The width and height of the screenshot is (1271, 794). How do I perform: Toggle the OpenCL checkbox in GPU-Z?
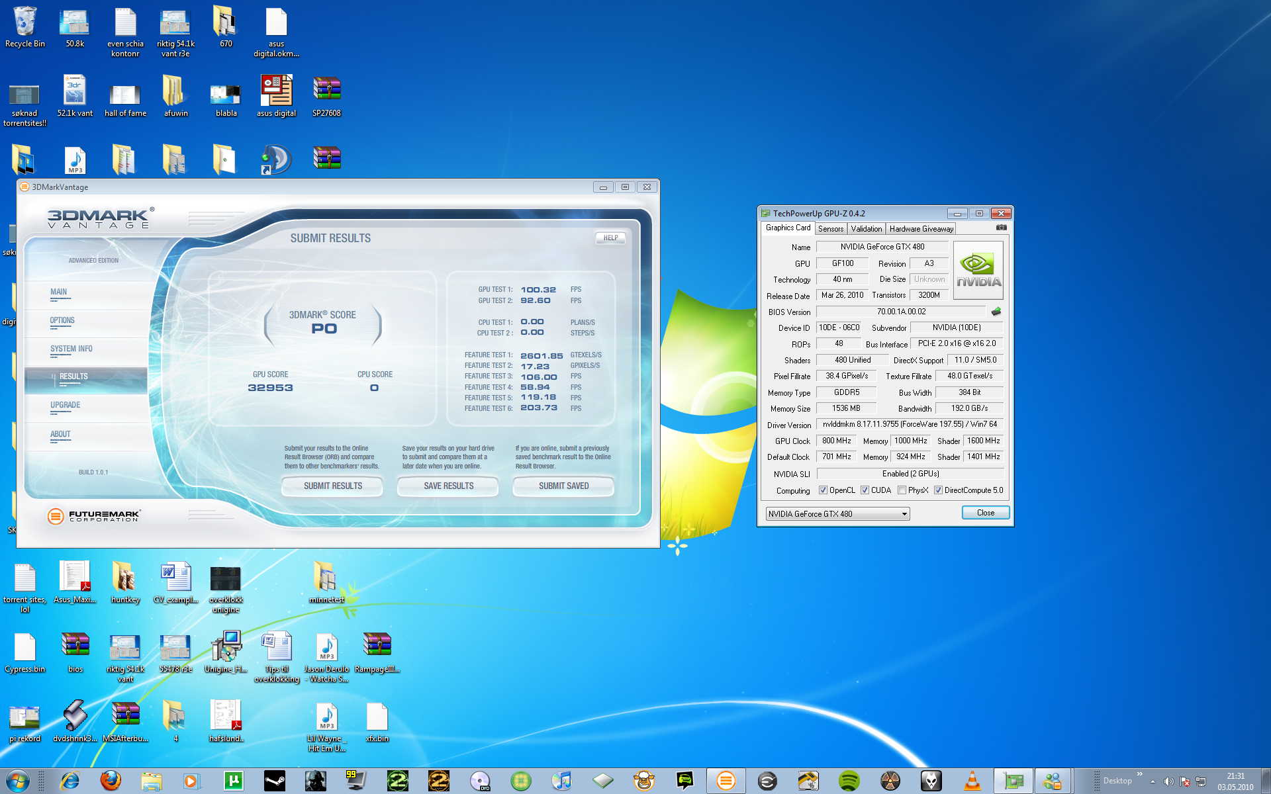point(823,490)
